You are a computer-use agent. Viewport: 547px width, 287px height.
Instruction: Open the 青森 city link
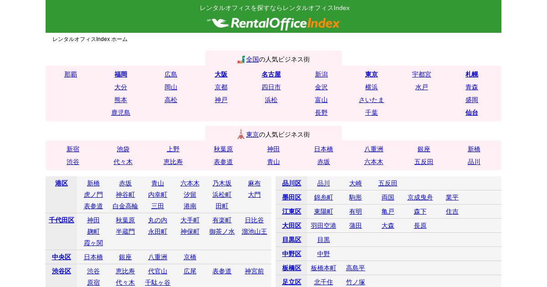(x=472, y=87)
